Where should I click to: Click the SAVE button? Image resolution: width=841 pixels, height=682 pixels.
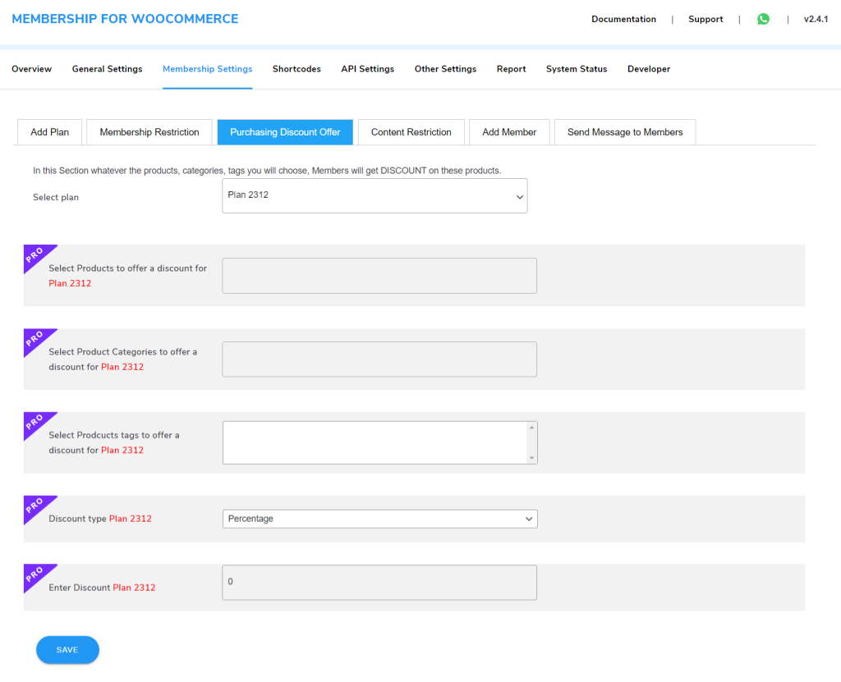pyautogui.click(x=67, y=650)
